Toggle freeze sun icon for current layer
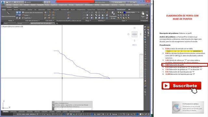The image size is (208, 117). tap(120, 12)
